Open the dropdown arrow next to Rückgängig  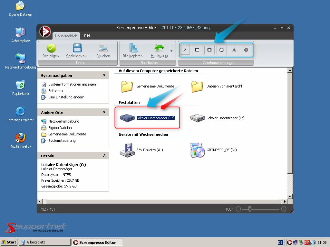tap(171, 51)
